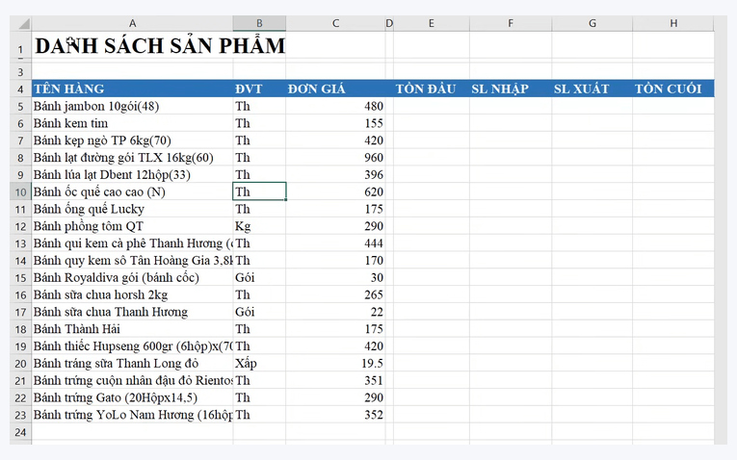Click price 155 cell
This screenshot has height=460, width=737.
[335, 123]
